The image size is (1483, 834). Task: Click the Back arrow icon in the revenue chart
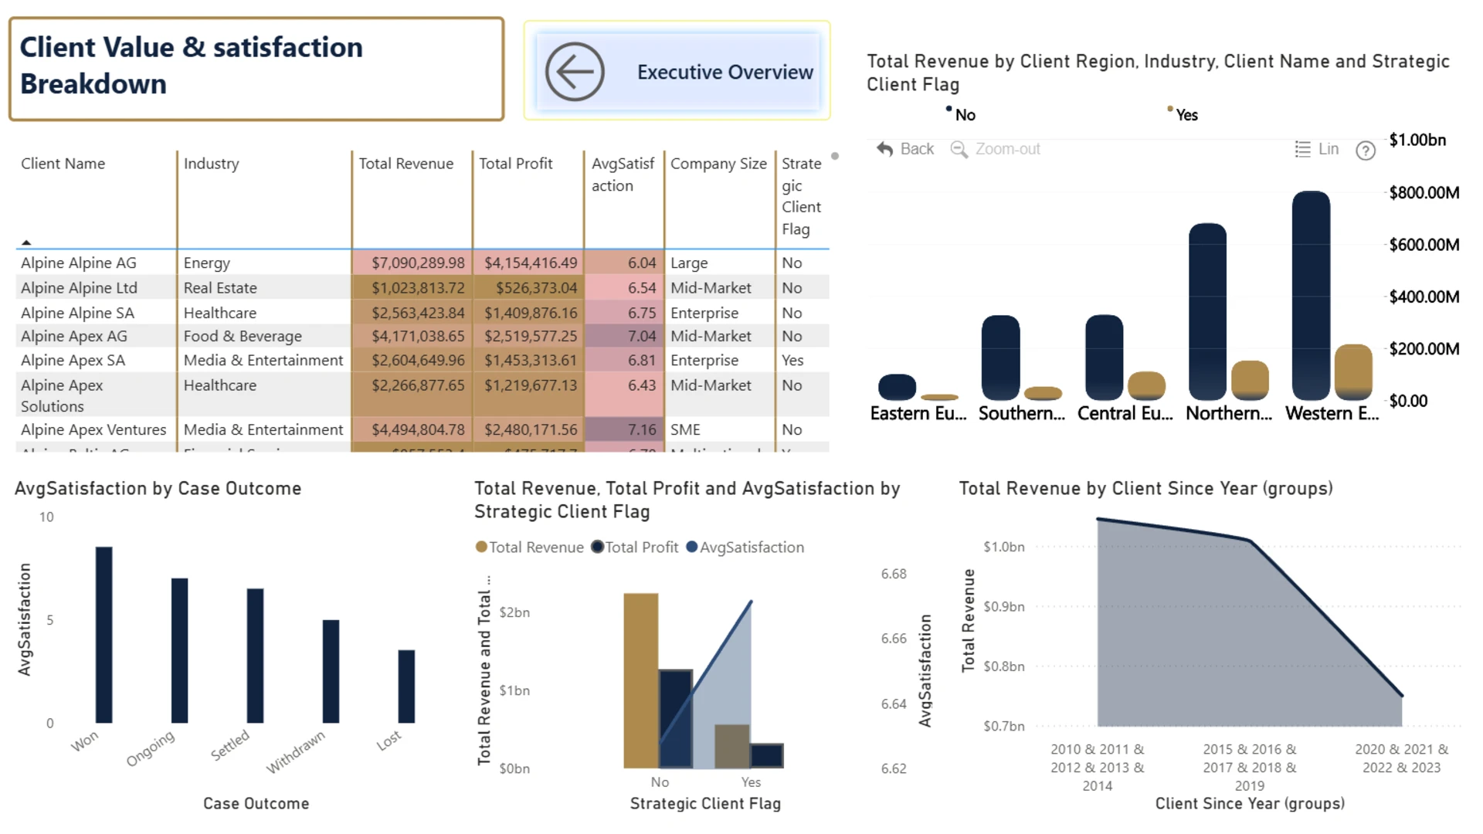click(x=884, y=149)
